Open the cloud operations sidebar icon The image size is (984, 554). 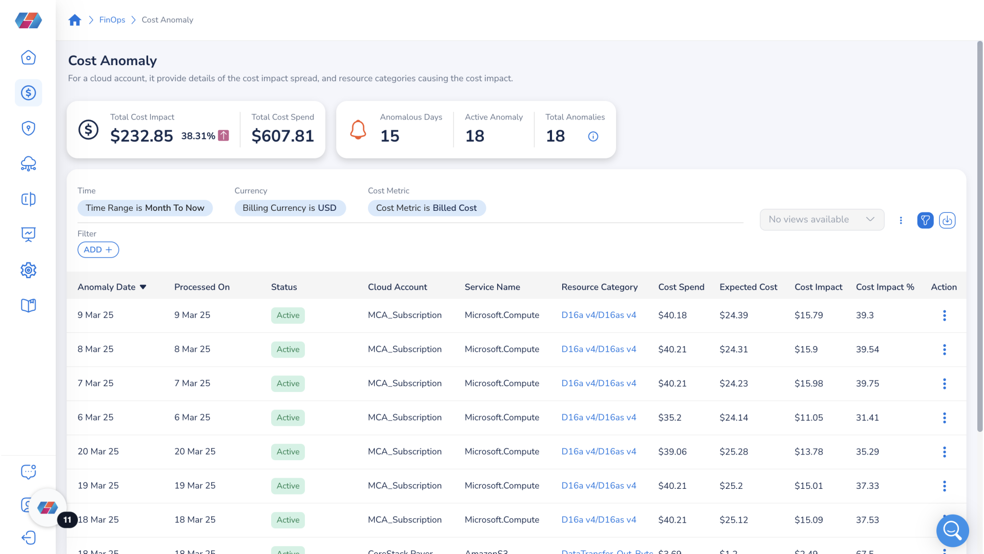[x=28, y=164]
